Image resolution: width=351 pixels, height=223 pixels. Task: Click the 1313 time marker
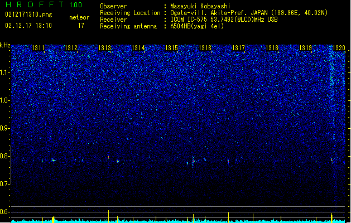point(105,48)
